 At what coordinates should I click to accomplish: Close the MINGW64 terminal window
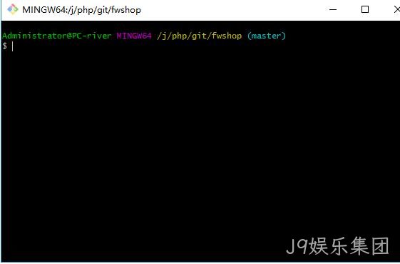pos(397,9)
